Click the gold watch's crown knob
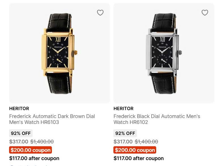The image size is (216, 166). pos(76,52)
